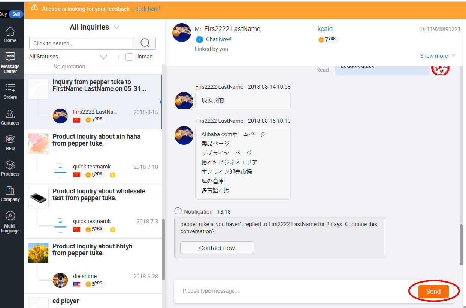Viewport: 466px width, 308px height.
Task: Click US flag beside die shime
Action: [77, 284]
